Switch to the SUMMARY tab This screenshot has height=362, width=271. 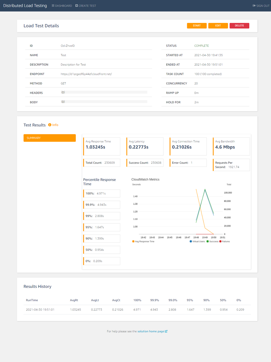pos(49,138)
